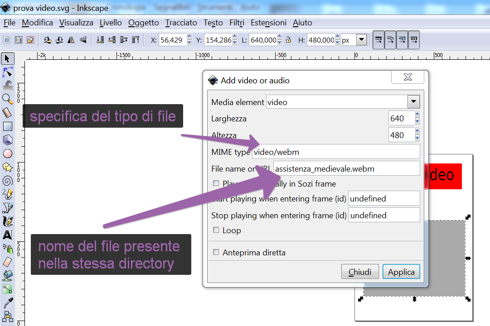
Task: Increase the X position value
Action: tap(189, 37)
